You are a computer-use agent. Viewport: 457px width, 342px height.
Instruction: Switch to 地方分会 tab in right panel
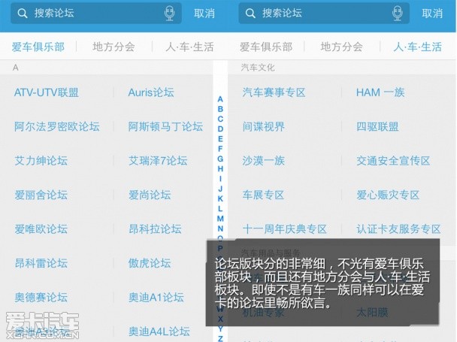[x=341, y=47]
